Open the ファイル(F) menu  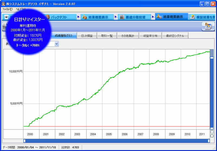pyautogui.click(x=8, y=9)
